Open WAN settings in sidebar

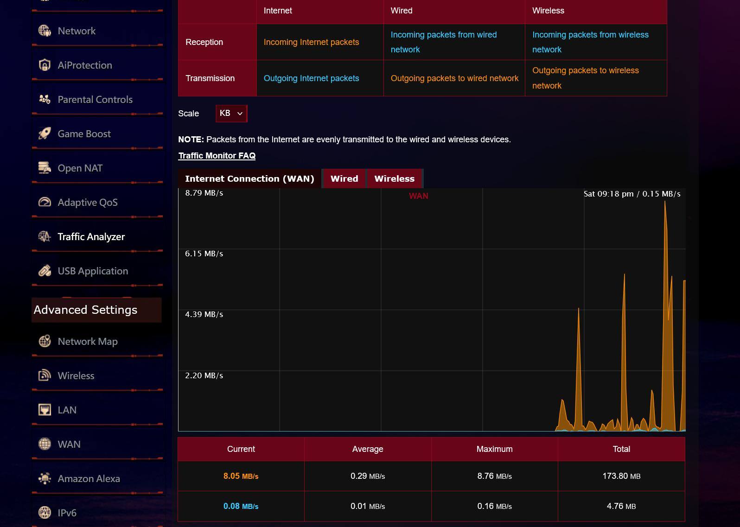(69, 444)
